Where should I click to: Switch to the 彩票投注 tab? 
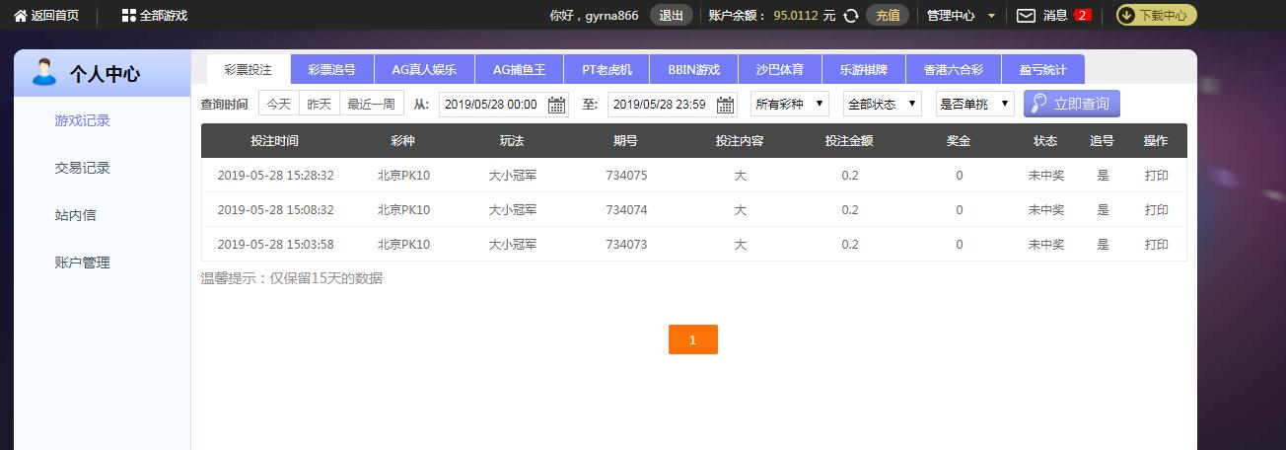tap(249, 69)
